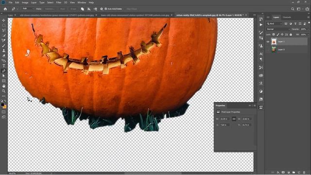Select the Horizontal Type tool

(3, 66)
